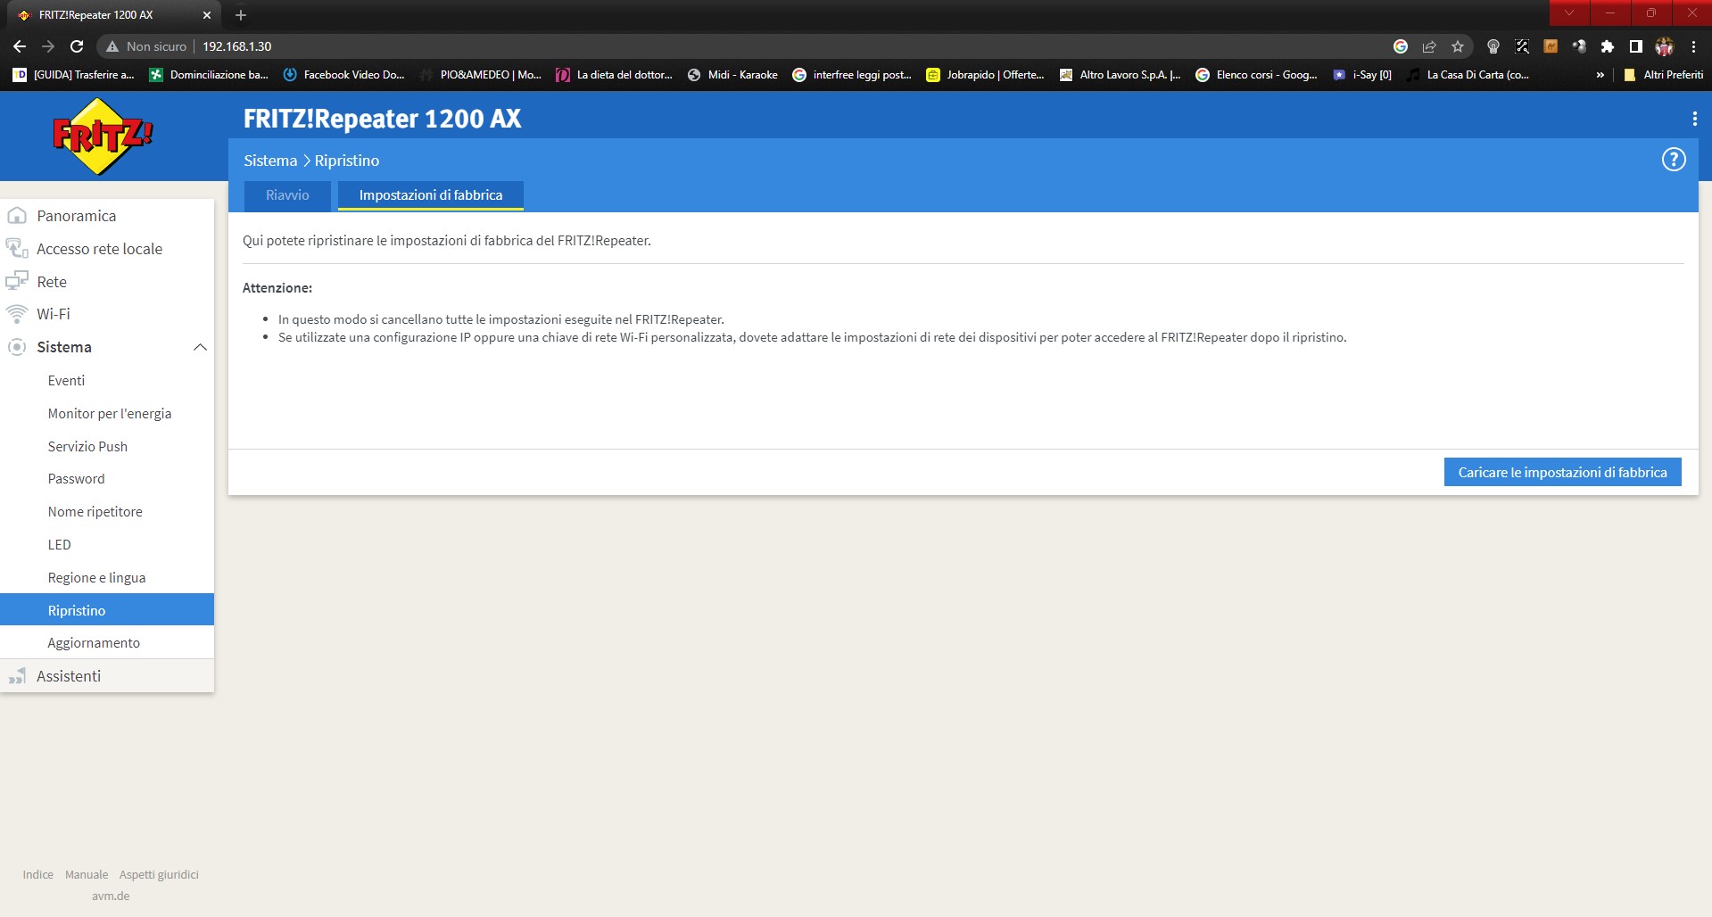Click the Rete computers icon

pos(17,281)
